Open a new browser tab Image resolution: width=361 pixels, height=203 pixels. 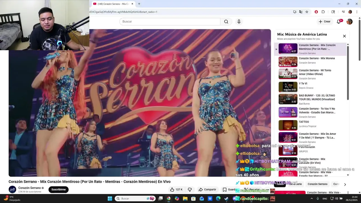(139, 4)
